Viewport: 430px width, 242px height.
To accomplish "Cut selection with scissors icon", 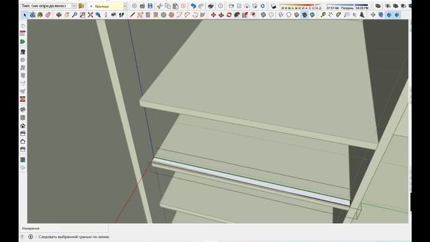I will [x=160, y=6].
